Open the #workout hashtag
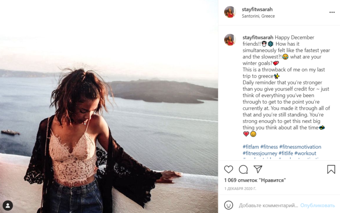 coord(306,153)
